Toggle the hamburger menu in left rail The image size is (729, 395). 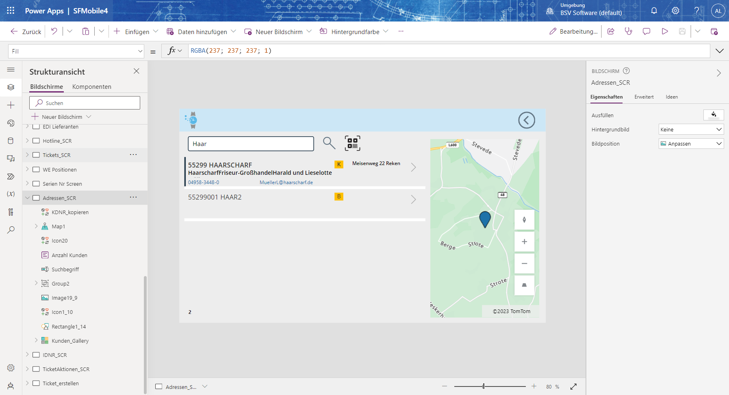pos(11,70)
